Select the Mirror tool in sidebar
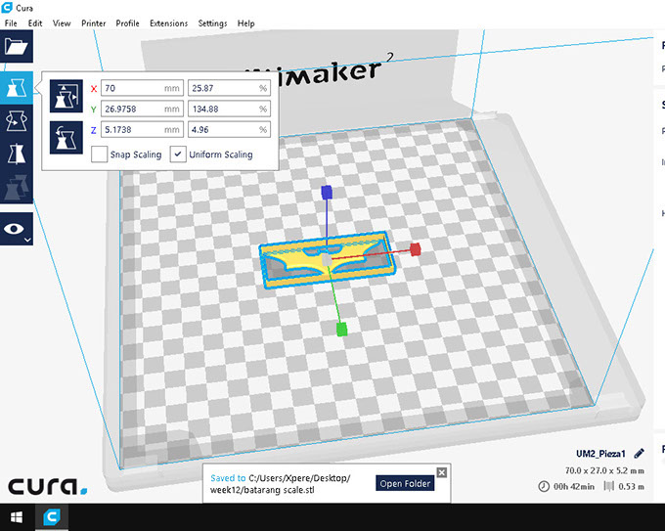The height and width of the screenshot is (531, 665). click(16, 154)
